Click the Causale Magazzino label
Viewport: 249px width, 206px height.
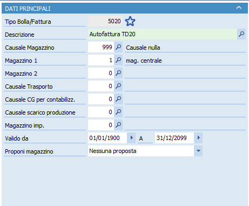point(30,48)
